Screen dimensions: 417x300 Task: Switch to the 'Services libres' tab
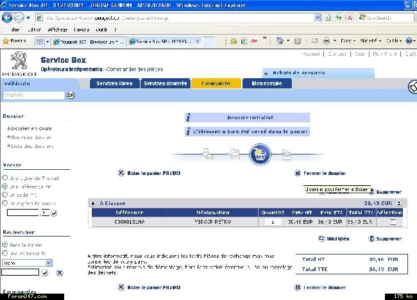point(114,83)
